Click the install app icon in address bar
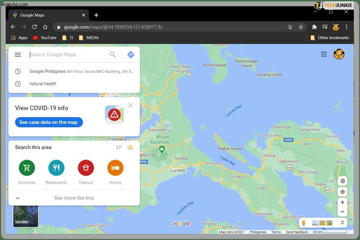 [290, 27]
